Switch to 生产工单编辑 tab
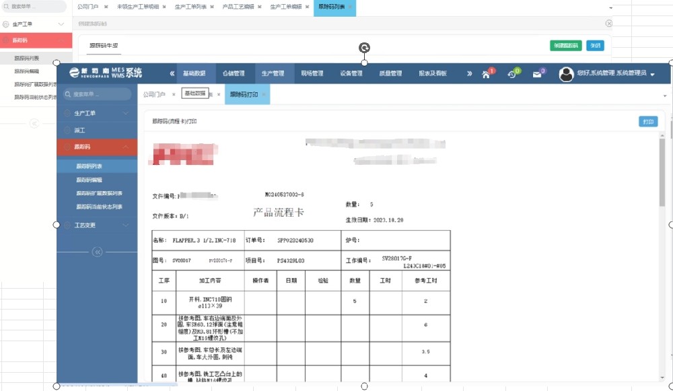 pos(286,7)
